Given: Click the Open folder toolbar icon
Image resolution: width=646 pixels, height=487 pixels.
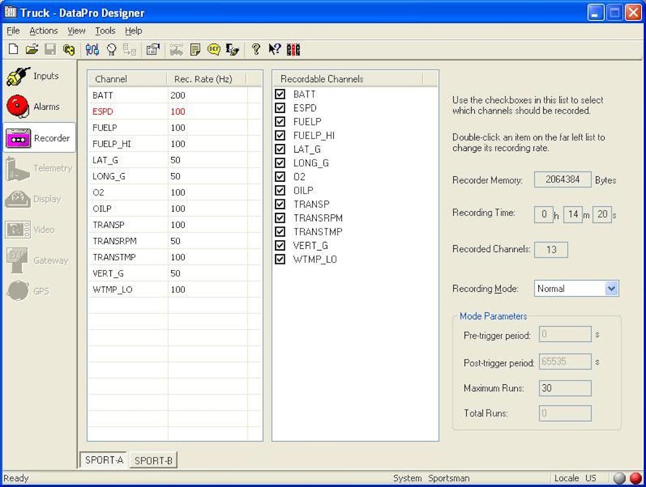Looking at the screenshot, I should point(32,49).
